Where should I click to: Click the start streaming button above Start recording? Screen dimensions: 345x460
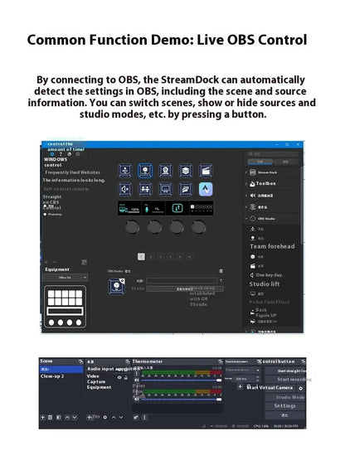pyautogui.click(x=285, y=370)
